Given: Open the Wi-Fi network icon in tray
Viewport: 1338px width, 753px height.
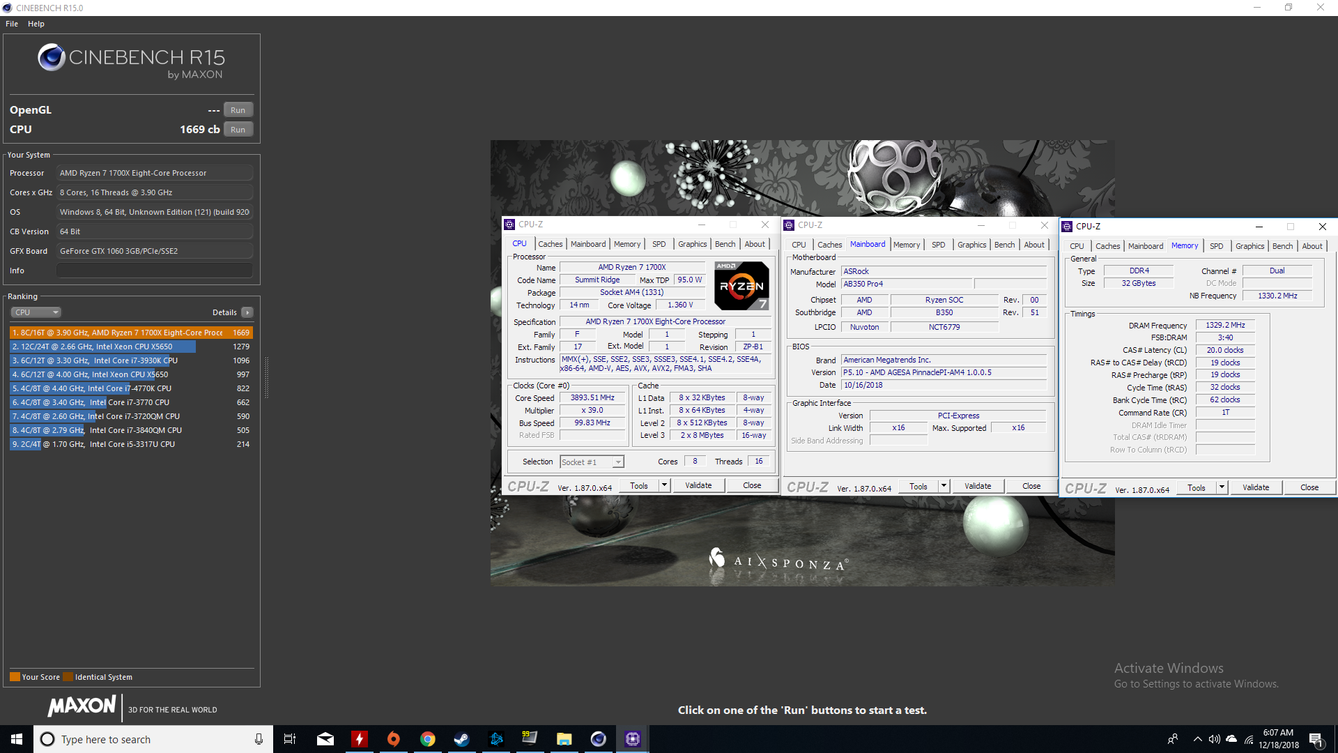Looking at the screenshot, I should [1249, 739].
